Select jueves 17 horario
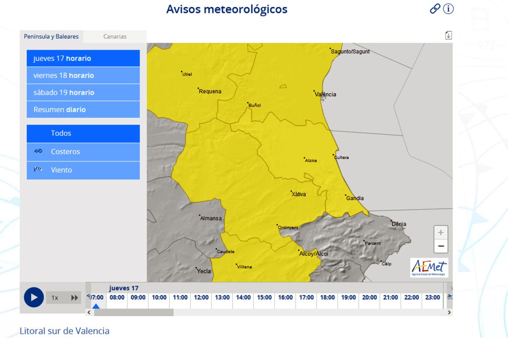The width and height of the screenshot is (508, 338). pyautogui.click(x=83, y=58)
